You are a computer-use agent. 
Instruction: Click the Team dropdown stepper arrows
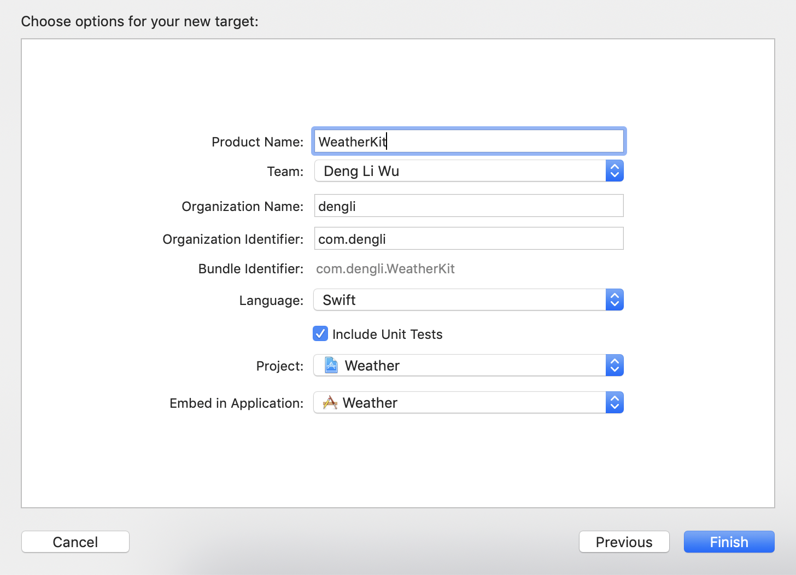(x=614, y=171)
